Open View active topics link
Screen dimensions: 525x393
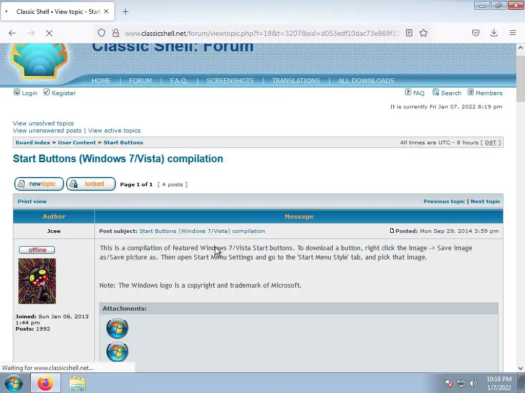coord(114,130)
